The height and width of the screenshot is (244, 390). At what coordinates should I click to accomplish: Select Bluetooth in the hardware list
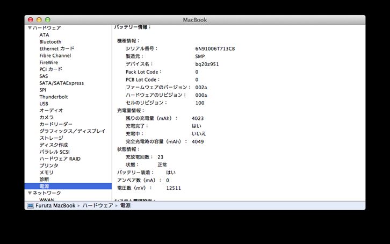coord(50,42)
